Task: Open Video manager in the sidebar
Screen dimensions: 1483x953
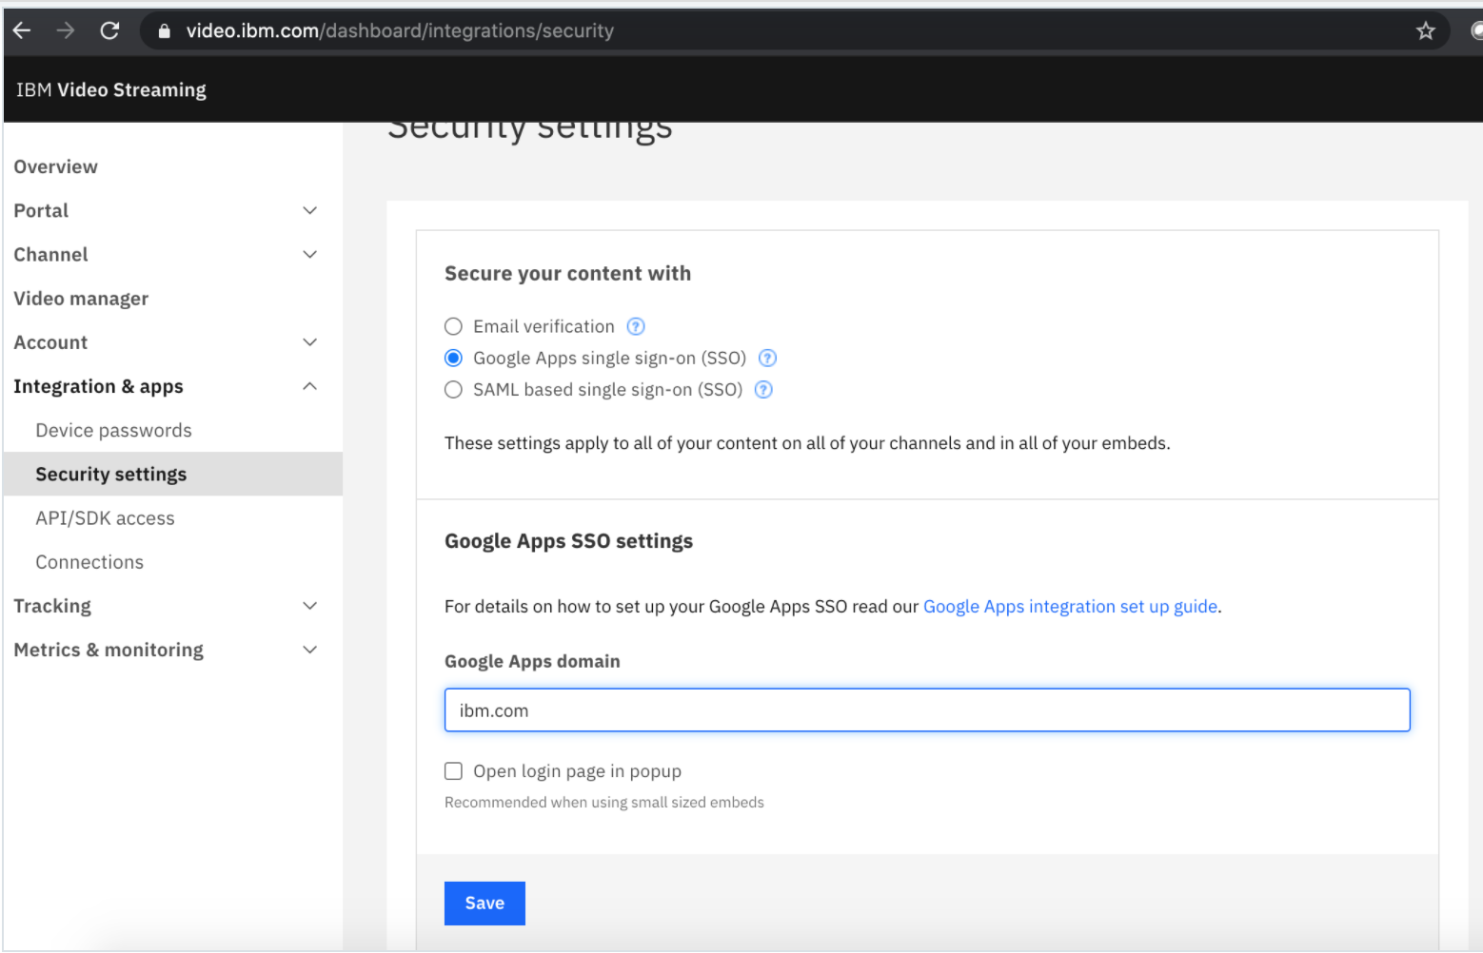Action: click(x=81, y=299)
